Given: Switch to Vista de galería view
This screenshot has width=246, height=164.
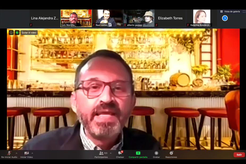Looking at the screenshot, I should point(230,11).
